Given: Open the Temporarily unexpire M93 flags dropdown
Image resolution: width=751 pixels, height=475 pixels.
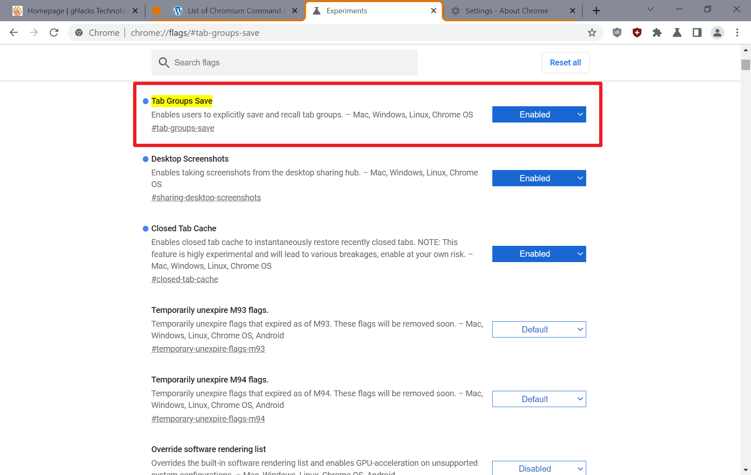Looking at the screenshot, I should pyautogui.click(x=539, y=330).
